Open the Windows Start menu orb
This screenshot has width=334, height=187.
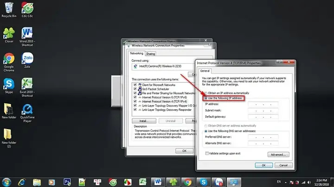[6, 182]
